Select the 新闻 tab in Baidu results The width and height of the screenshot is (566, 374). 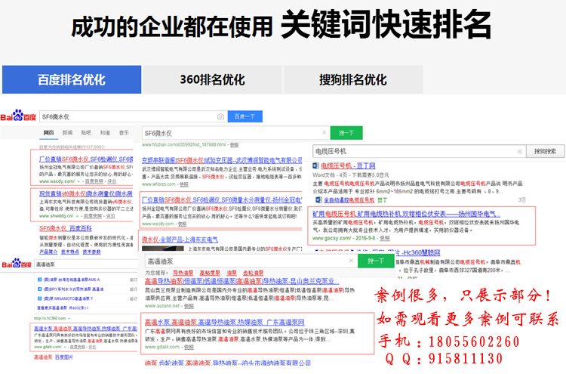pyautogui.click(x=67, y=133)
